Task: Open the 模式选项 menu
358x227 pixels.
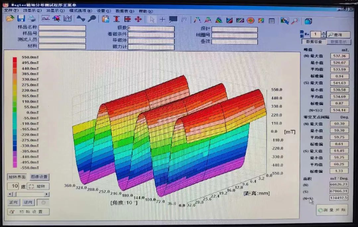Action: click(x=81, y=11)
